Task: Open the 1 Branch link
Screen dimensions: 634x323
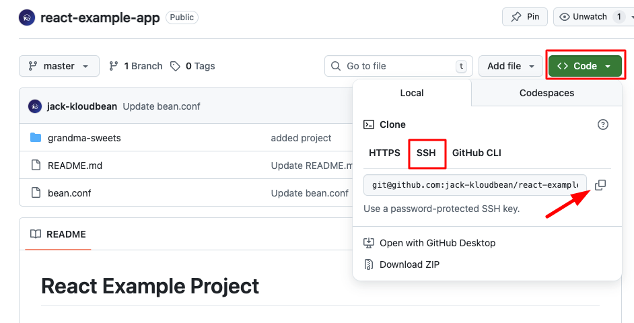Action: (135, 66)
